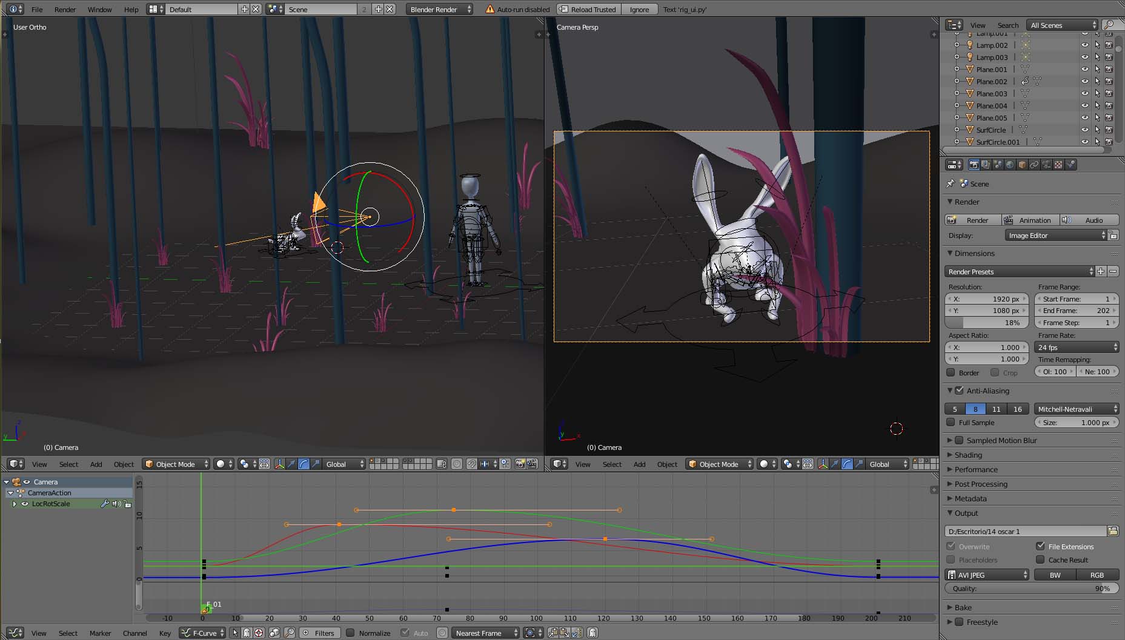Screen dimensions: 1125x640
Task: Expand the Performance panel
Action: 975,469
